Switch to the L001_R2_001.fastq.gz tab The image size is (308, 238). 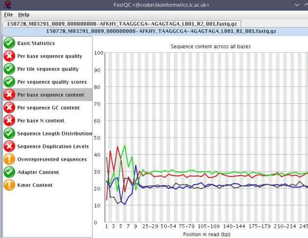coord(122,23)
